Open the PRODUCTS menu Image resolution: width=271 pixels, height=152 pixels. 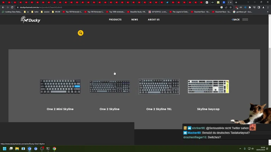coord(115,20)
